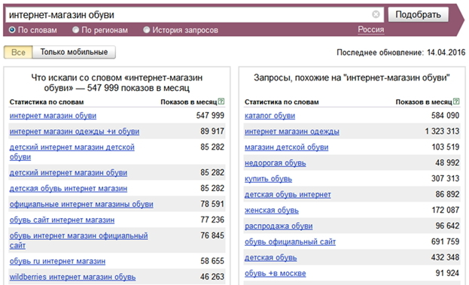Select the 'История запросов' radio button
The width and height of the screenshot is (469, 285).
[146, 30]
